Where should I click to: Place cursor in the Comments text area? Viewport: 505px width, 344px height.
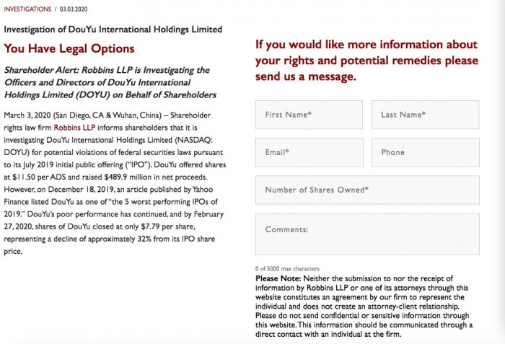(367, 234)
